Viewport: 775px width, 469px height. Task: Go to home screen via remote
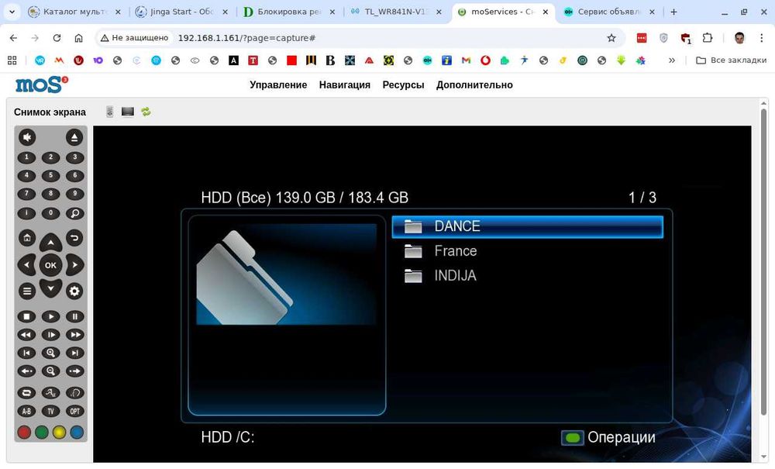tap(27, 238)
